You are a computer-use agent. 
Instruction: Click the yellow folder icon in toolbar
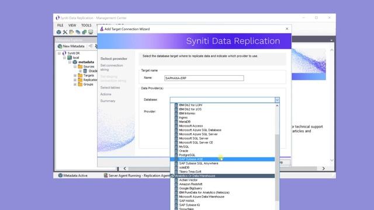[x=71, y=32]
